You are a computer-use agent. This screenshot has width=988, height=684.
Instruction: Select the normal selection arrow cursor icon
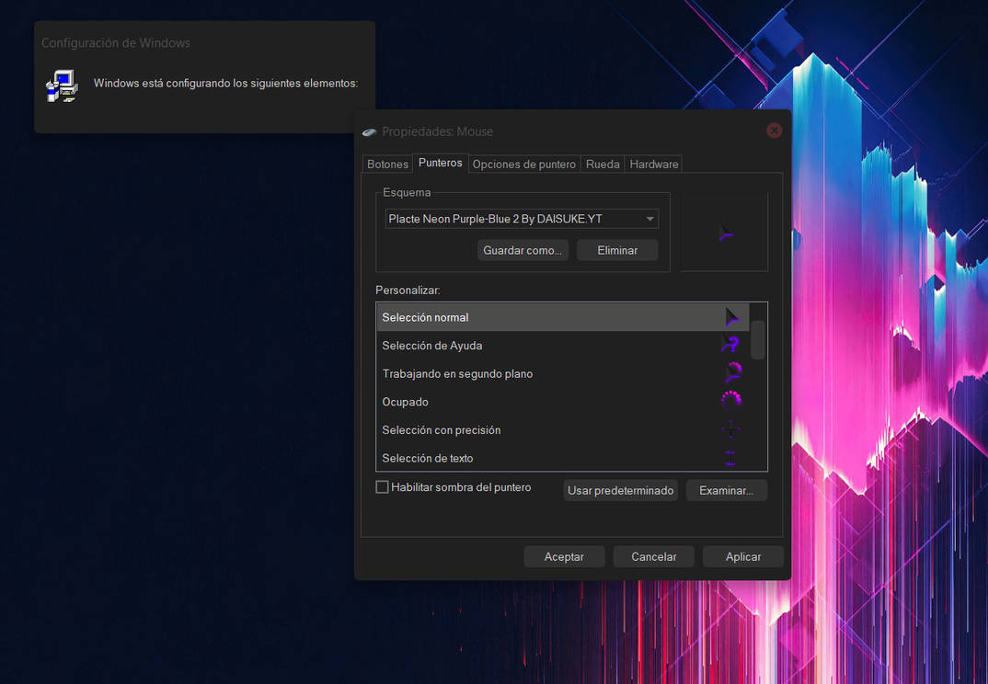coord(731,315)
